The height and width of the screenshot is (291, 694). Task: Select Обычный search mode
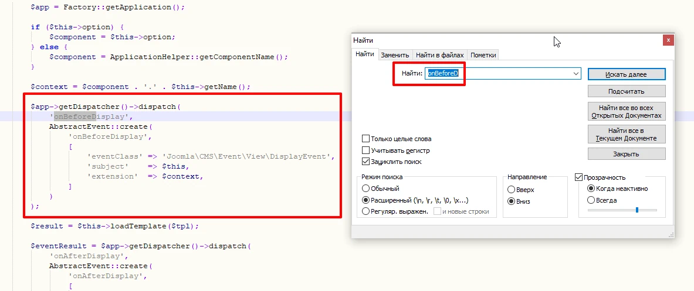365,189
